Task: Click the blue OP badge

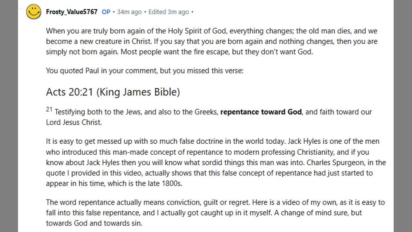Action: click(106, 12)
